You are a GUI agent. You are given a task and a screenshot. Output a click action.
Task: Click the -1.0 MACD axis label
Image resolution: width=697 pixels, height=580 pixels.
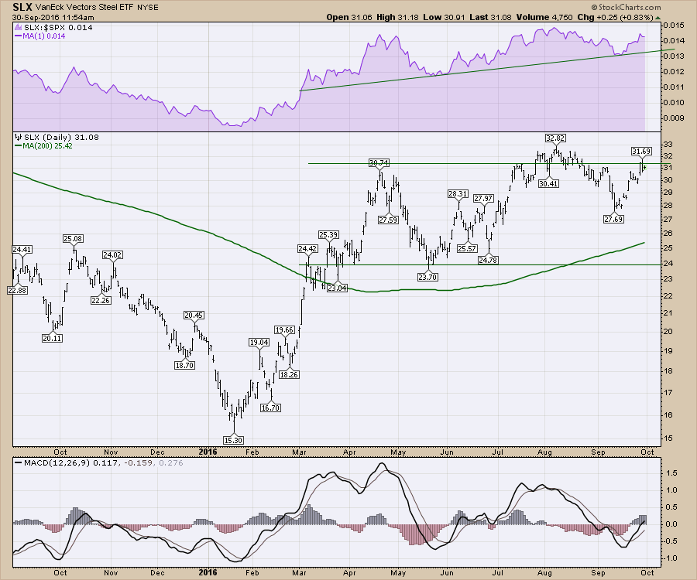click(671, 558)
